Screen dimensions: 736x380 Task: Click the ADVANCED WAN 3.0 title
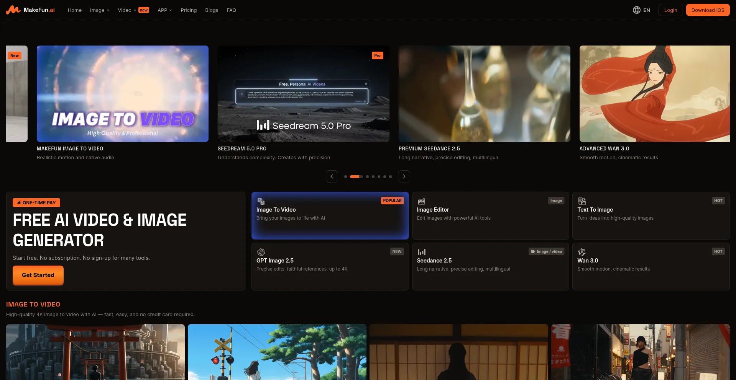(604, 148)
